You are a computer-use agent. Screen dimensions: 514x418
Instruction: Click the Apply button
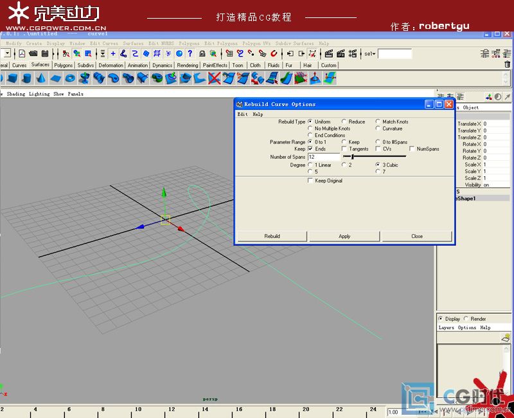tap(344, 236)
